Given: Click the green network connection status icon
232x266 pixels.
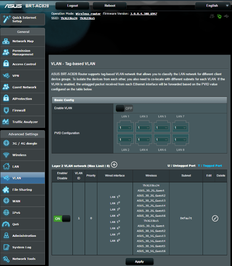Looking at the screenshot, I should click(219, 16).
